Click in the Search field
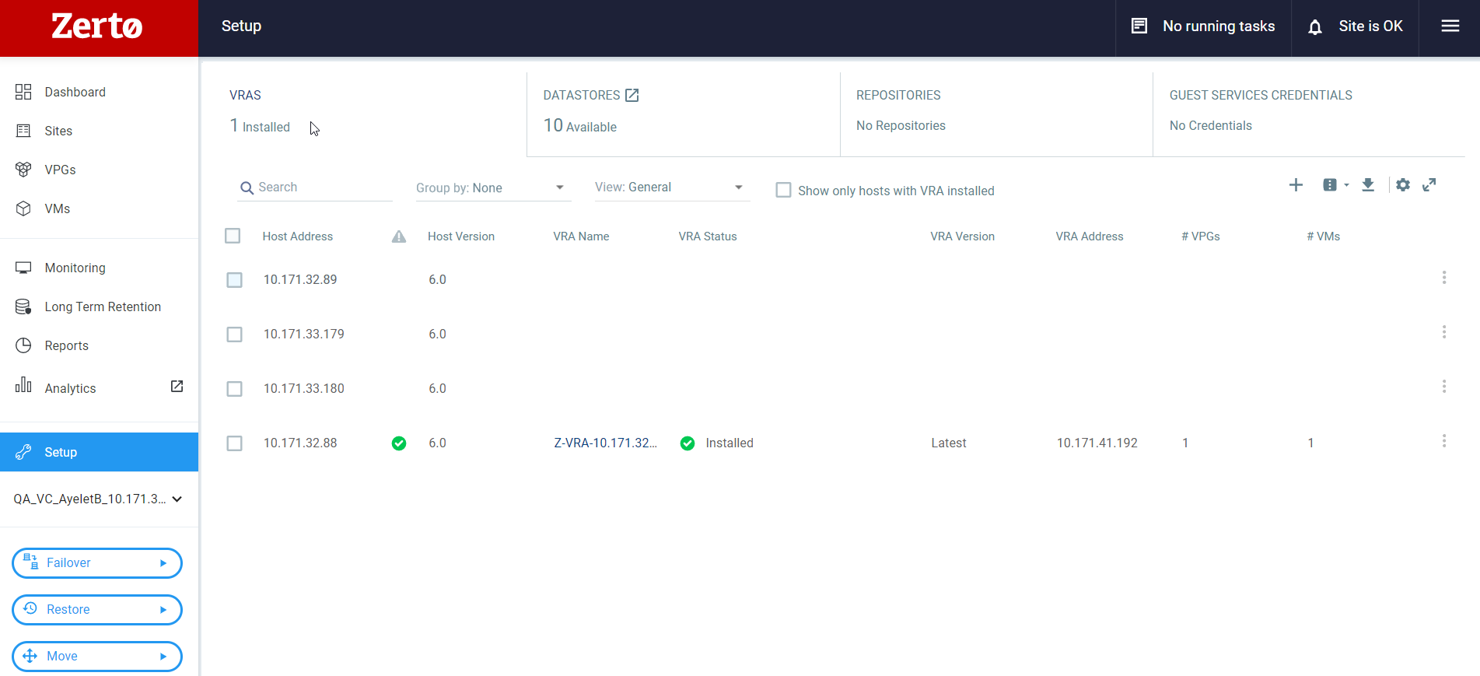Image resolution: width=1480 pixels, height=676 pixels. [315, 187]
